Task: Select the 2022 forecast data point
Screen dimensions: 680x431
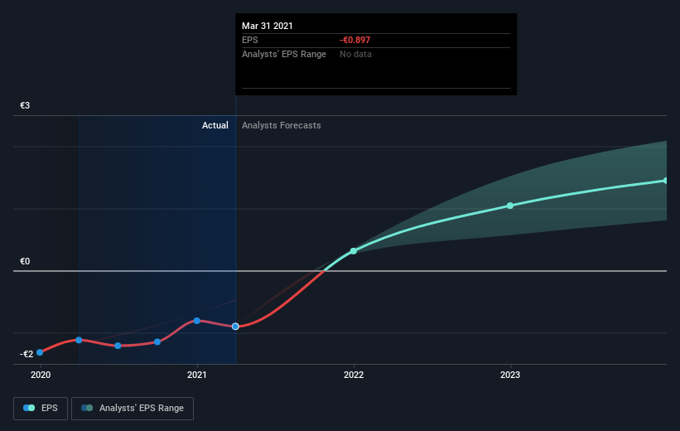Action: [354, 251]
